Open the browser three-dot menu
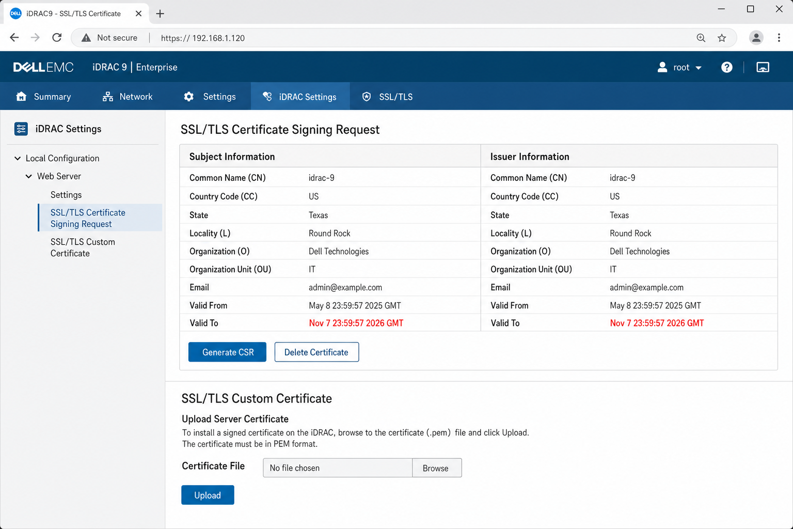The height and width of the screenshot is (529, 793). pyautogui.click(x=779, y=38)
